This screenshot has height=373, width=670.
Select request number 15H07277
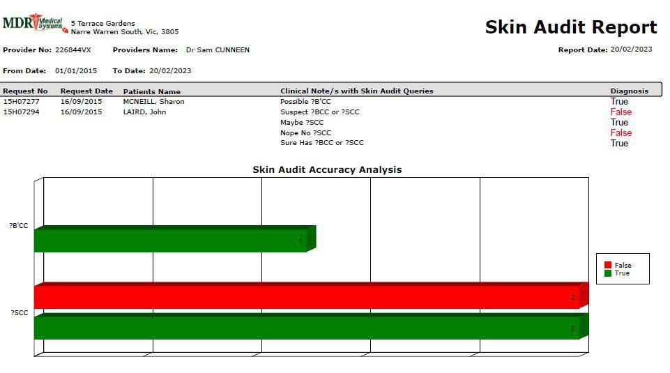click(22, 102)
